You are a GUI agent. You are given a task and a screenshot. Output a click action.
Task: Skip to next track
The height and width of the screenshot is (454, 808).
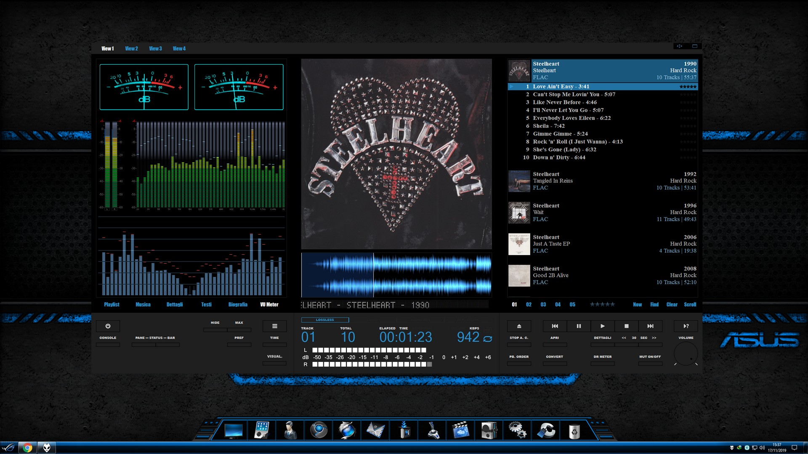(650, 326)
